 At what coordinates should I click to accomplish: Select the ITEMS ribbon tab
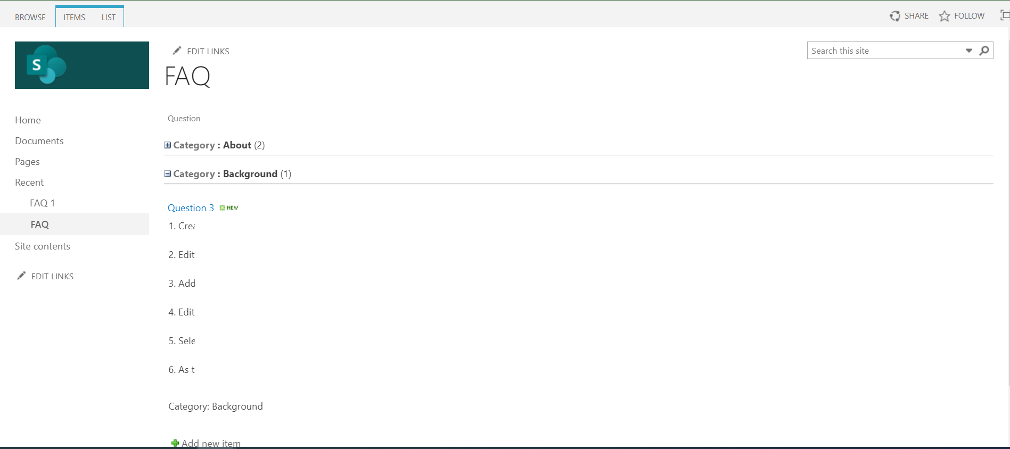(x=73, y=17)
